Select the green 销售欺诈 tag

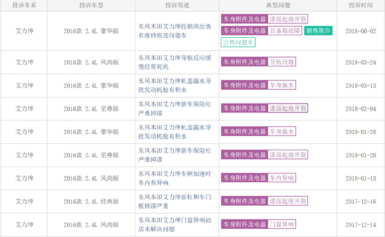tap(318, 31)
